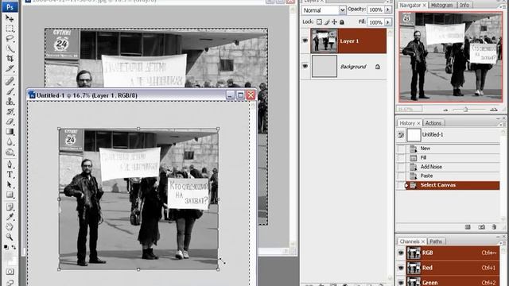Delete current state with History trash icon
The width and height of the screenshot is (509, 286).
[494, 227]
